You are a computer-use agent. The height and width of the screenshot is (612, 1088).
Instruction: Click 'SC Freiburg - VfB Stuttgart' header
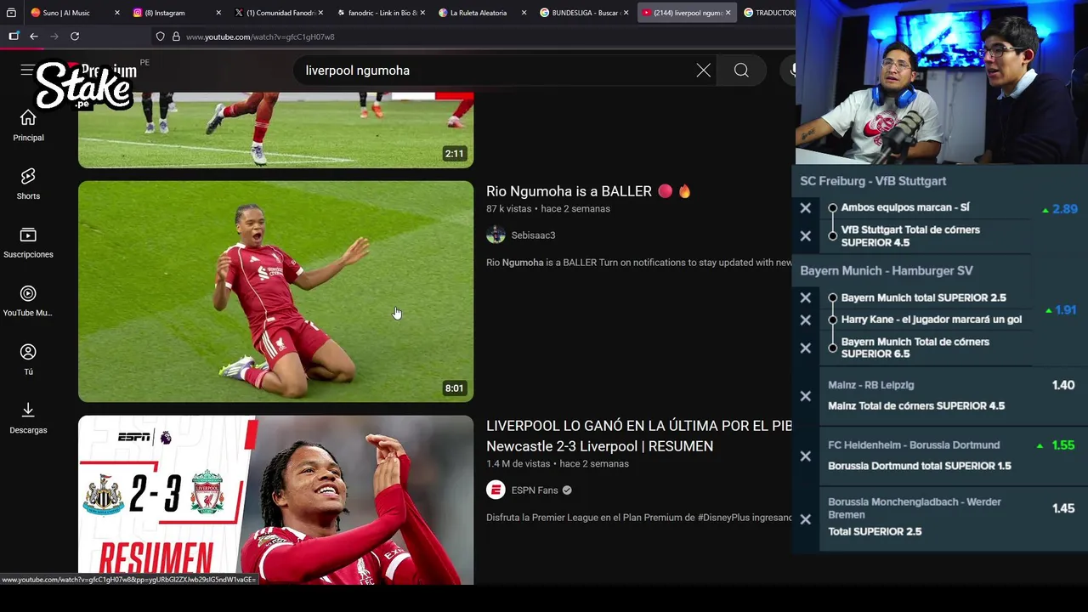pyautogui.click(x=873, y=181)
